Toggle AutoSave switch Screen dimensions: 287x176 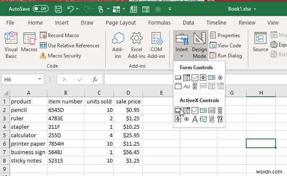coord(41,8)
